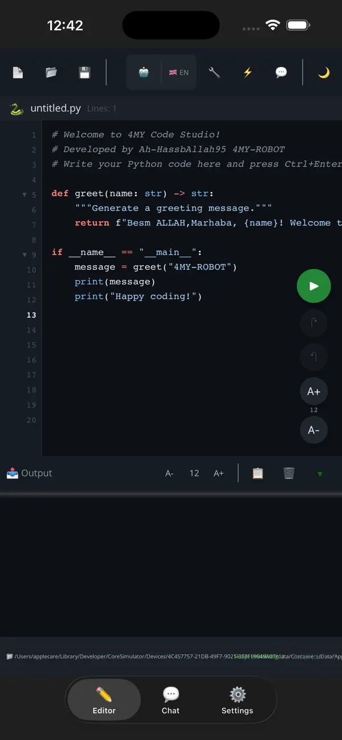Click the message = greet("4MY-ROBOT") line

[156, 267]
